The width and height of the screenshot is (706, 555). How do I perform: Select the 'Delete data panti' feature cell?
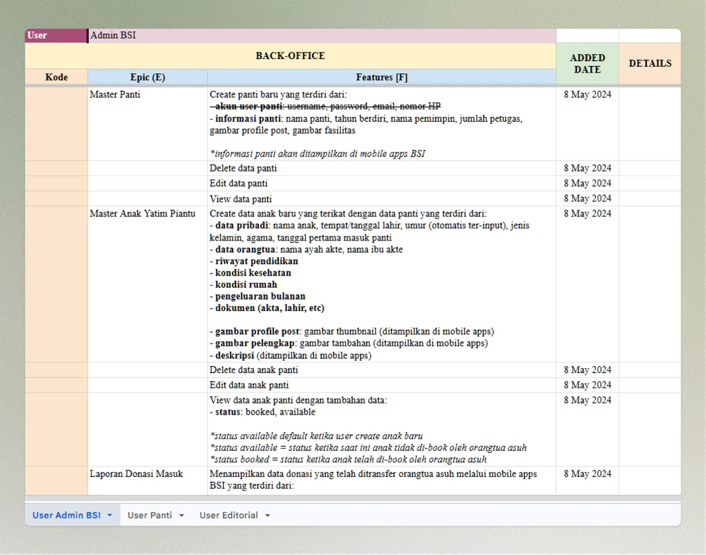(382, 169)
